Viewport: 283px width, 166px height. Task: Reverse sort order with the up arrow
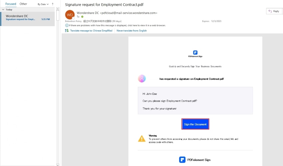coord(53,4)
